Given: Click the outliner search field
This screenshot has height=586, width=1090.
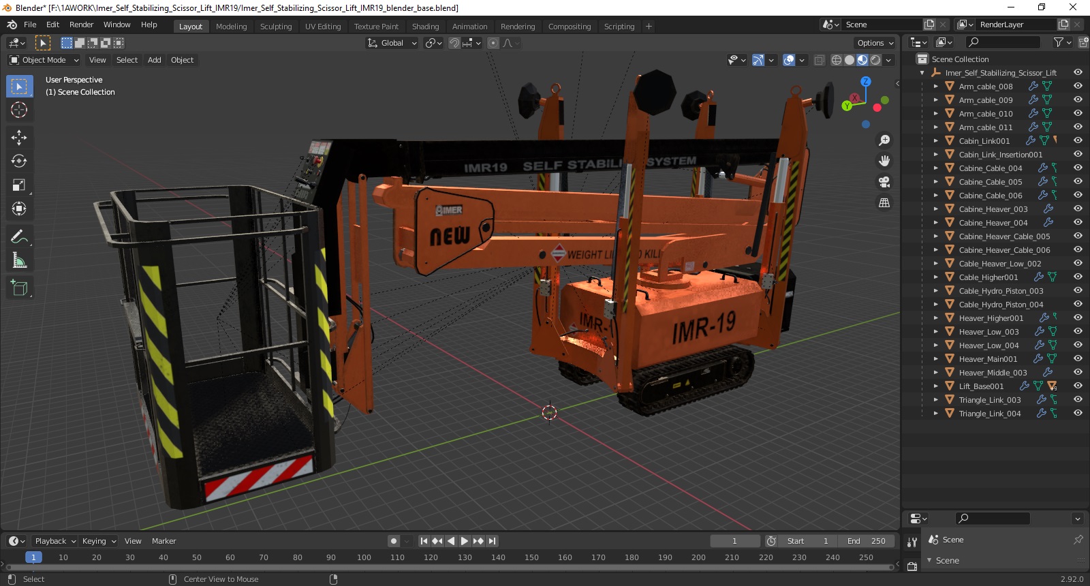Looking at the screenshot, I should 1003,42.
